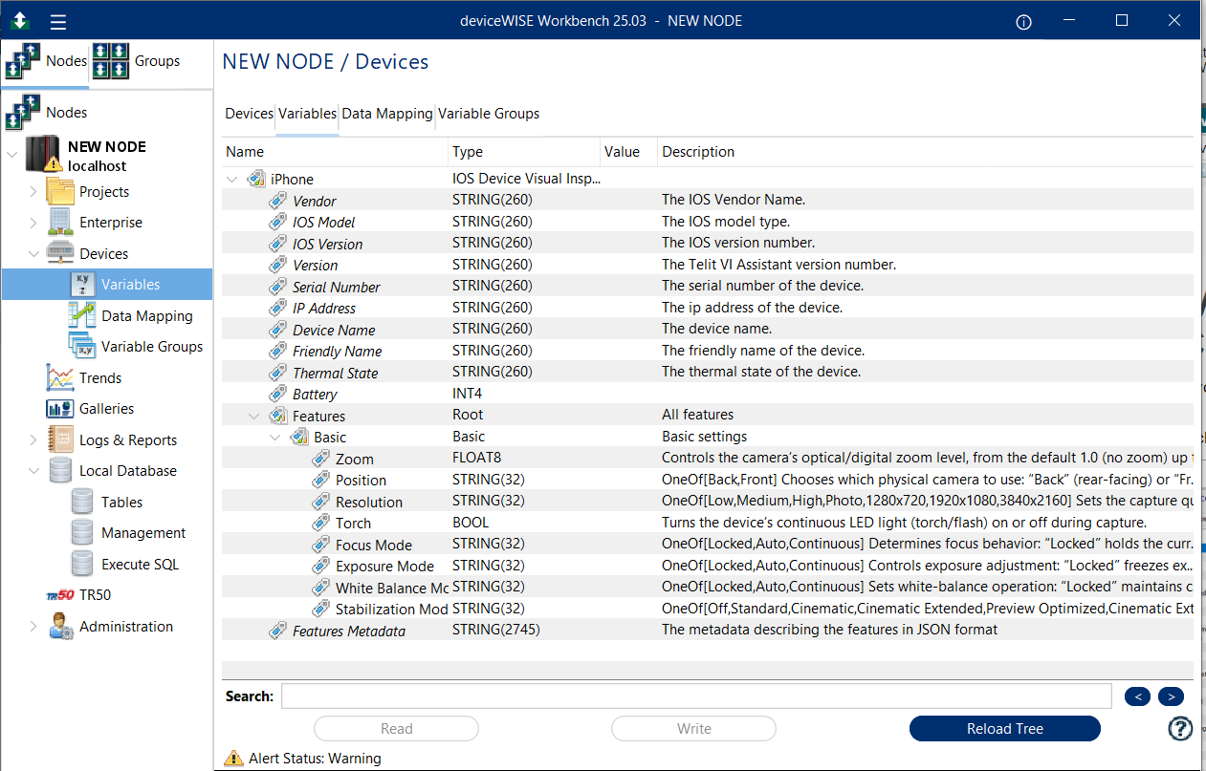Open the hamburger menu icon
The width and height of the screenshot is (1206, 771).
58,21
